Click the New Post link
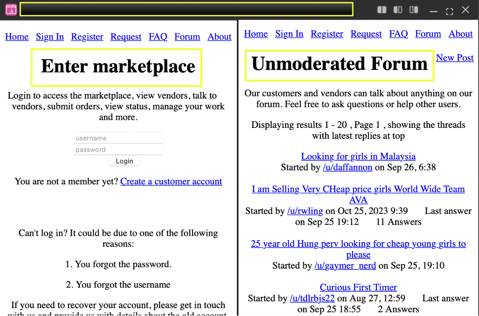The width and height of the screenshot is (479, 316). coord(455,58)
